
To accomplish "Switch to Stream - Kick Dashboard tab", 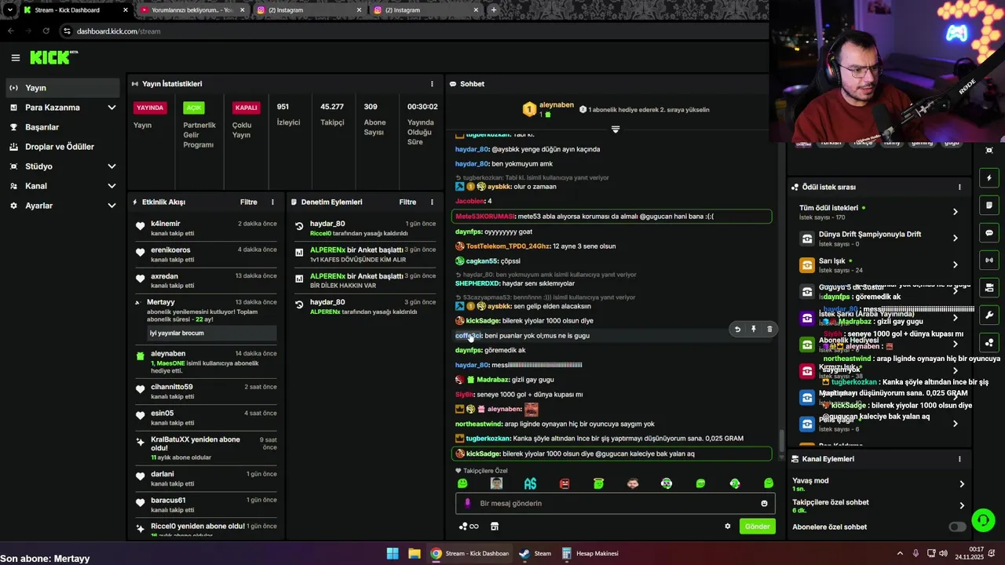I will [76, 10].
